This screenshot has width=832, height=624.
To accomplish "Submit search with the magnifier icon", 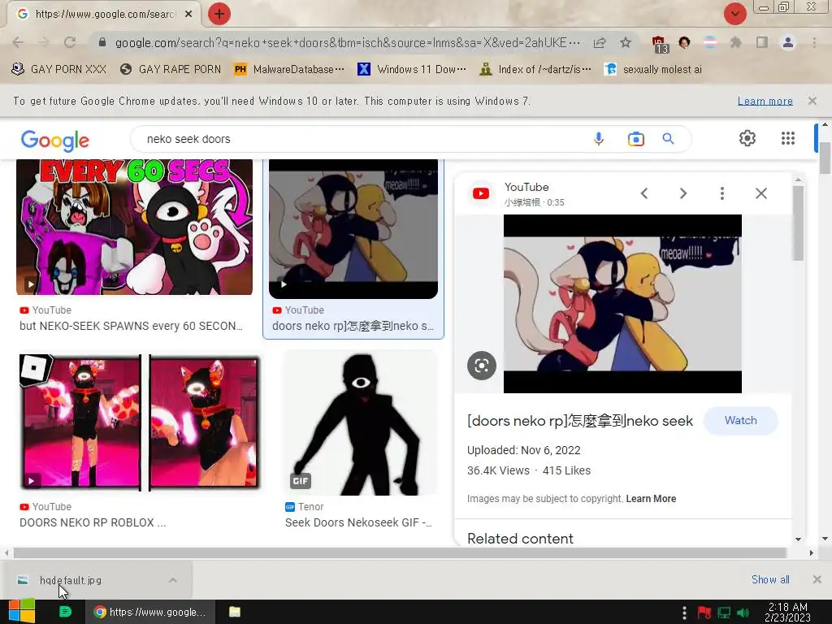I will (668, 139).
